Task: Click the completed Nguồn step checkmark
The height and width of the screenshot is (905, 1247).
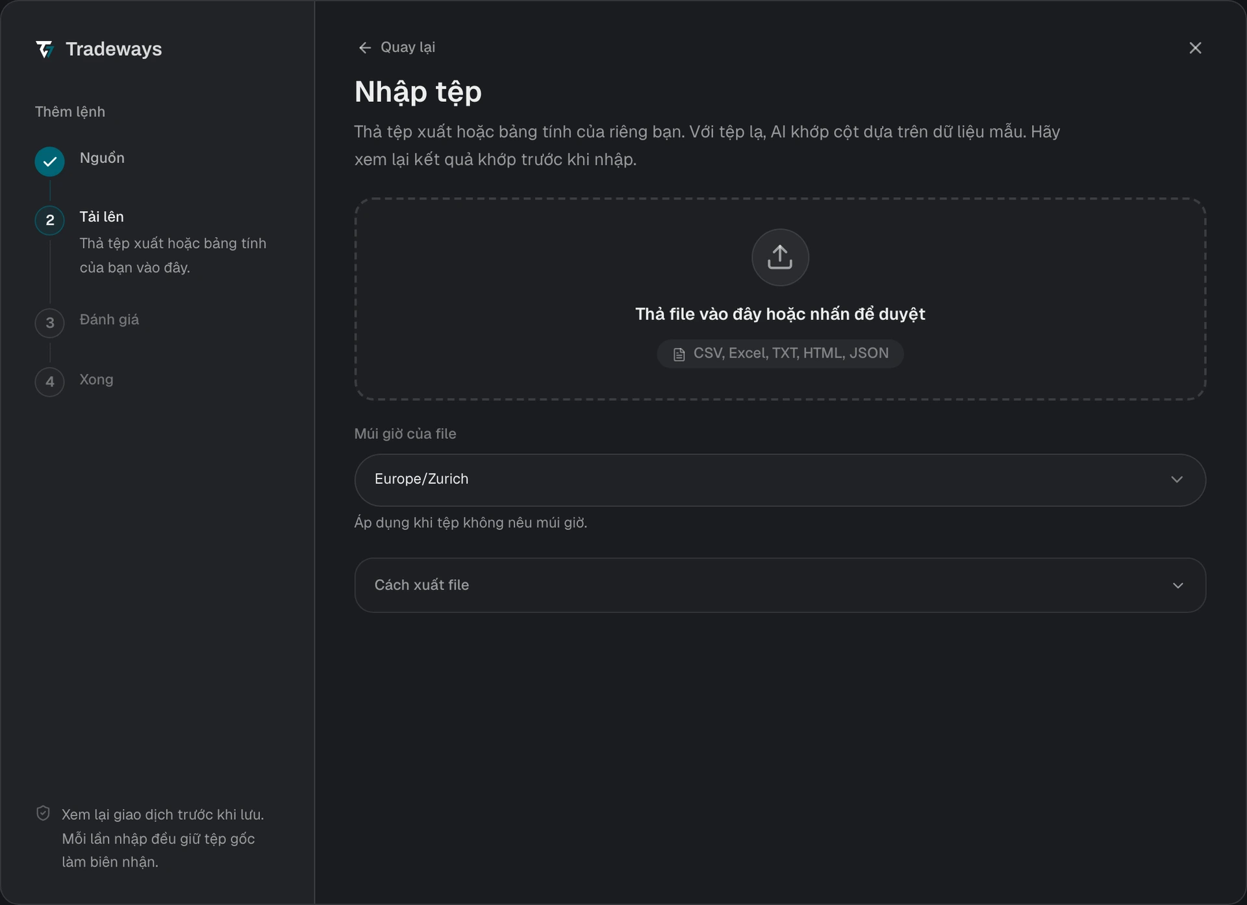Action: (x=49, y=162)
